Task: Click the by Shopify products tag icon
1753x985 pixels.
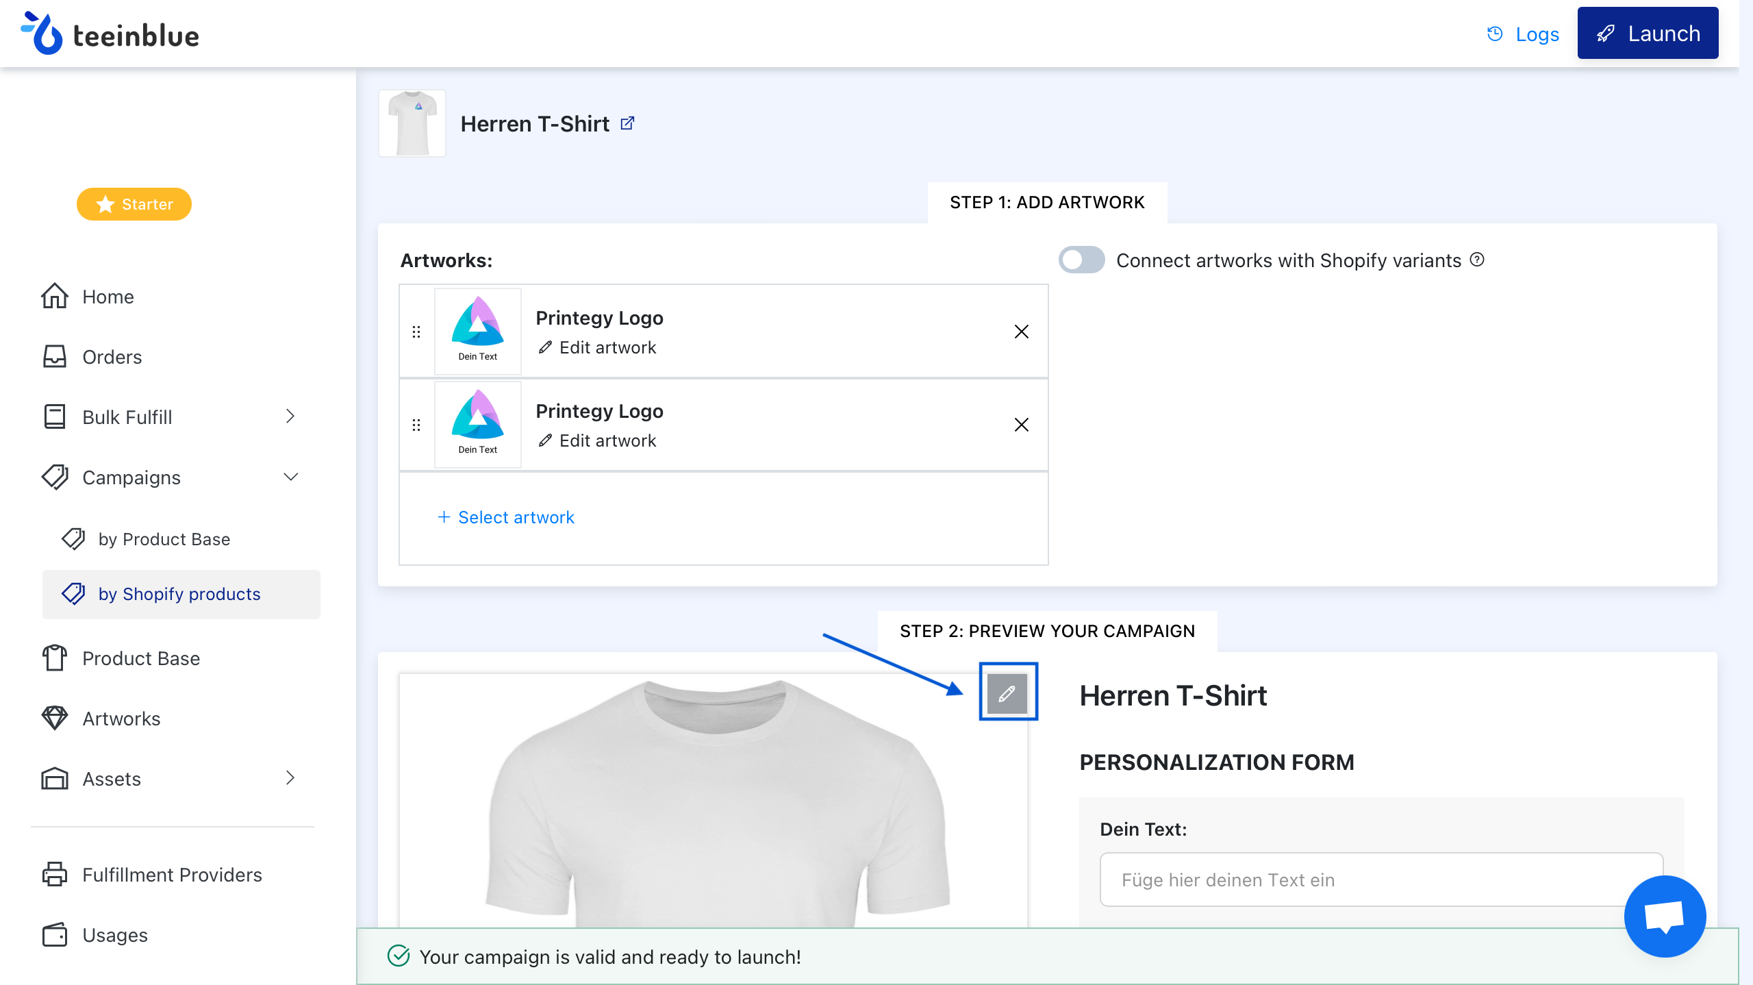Action: point(73,594)
